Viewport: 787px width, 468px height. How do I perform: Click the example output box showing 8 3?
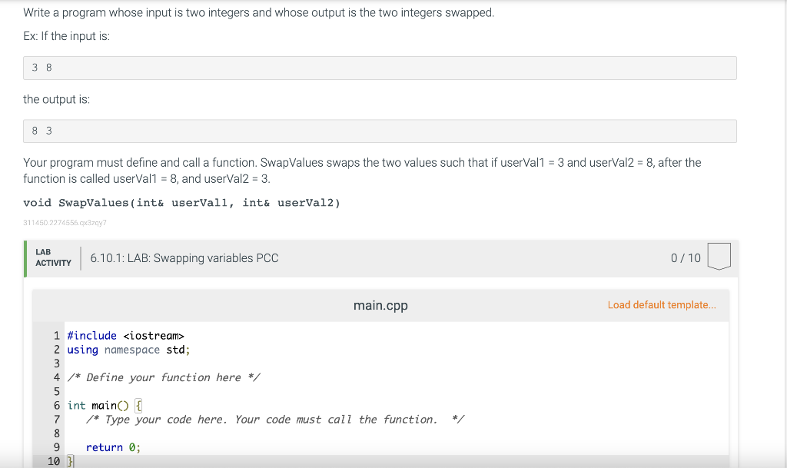pos(380,131)
